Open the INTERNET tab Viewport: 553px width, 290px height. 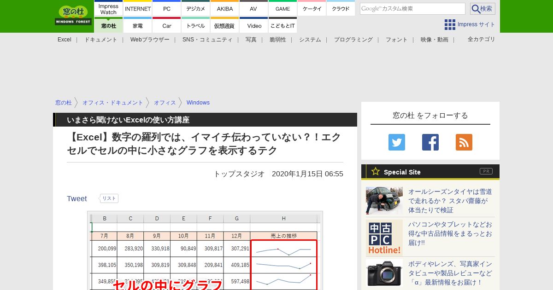click(x=138, y=8)
